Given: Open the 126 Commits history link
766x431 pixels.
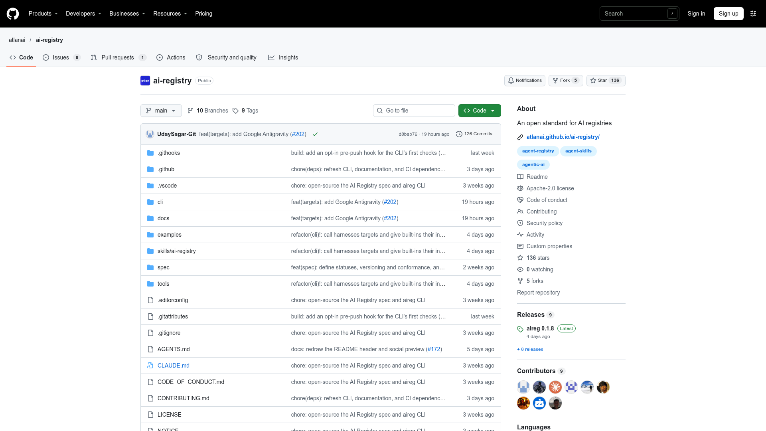Looking at the screenshot, I should [474, 134].
